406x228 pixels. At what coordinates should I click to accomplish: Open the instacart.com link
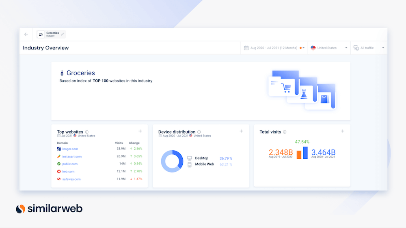(x=71, y=156)
